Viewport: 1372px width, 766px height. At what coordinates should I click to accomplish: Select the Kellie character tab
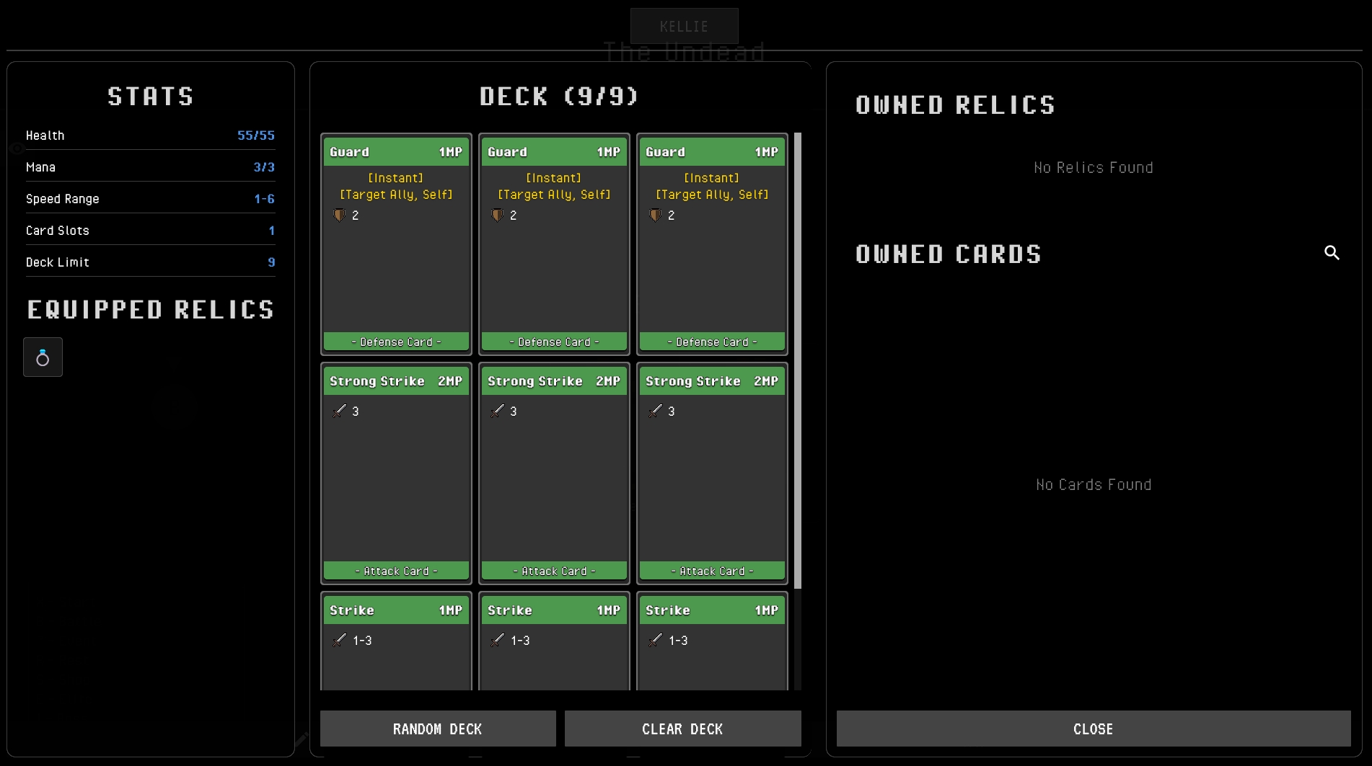(684, 27)
